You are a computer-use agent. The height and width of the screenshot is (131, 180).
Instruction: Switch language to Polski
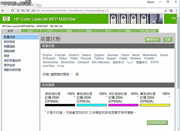click(74, 58)
